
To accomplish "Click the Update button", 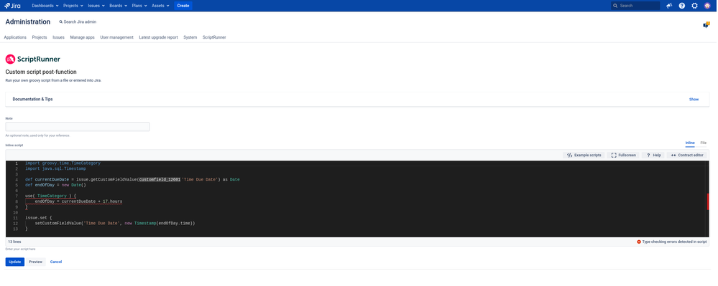I will pyautogui.click(x=14, y=262).
